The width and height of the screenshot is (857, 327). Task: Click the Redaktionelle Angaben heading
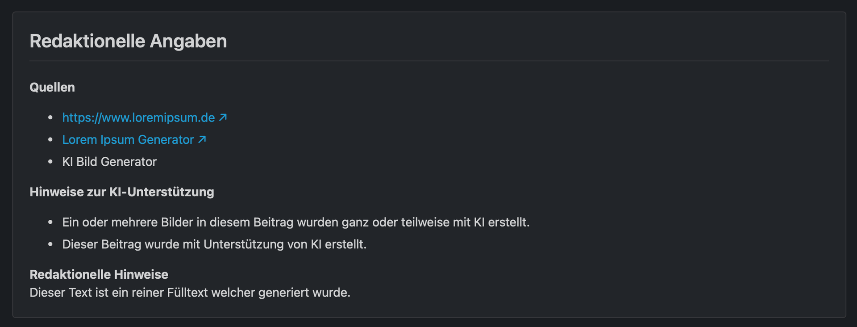[128, 41]
